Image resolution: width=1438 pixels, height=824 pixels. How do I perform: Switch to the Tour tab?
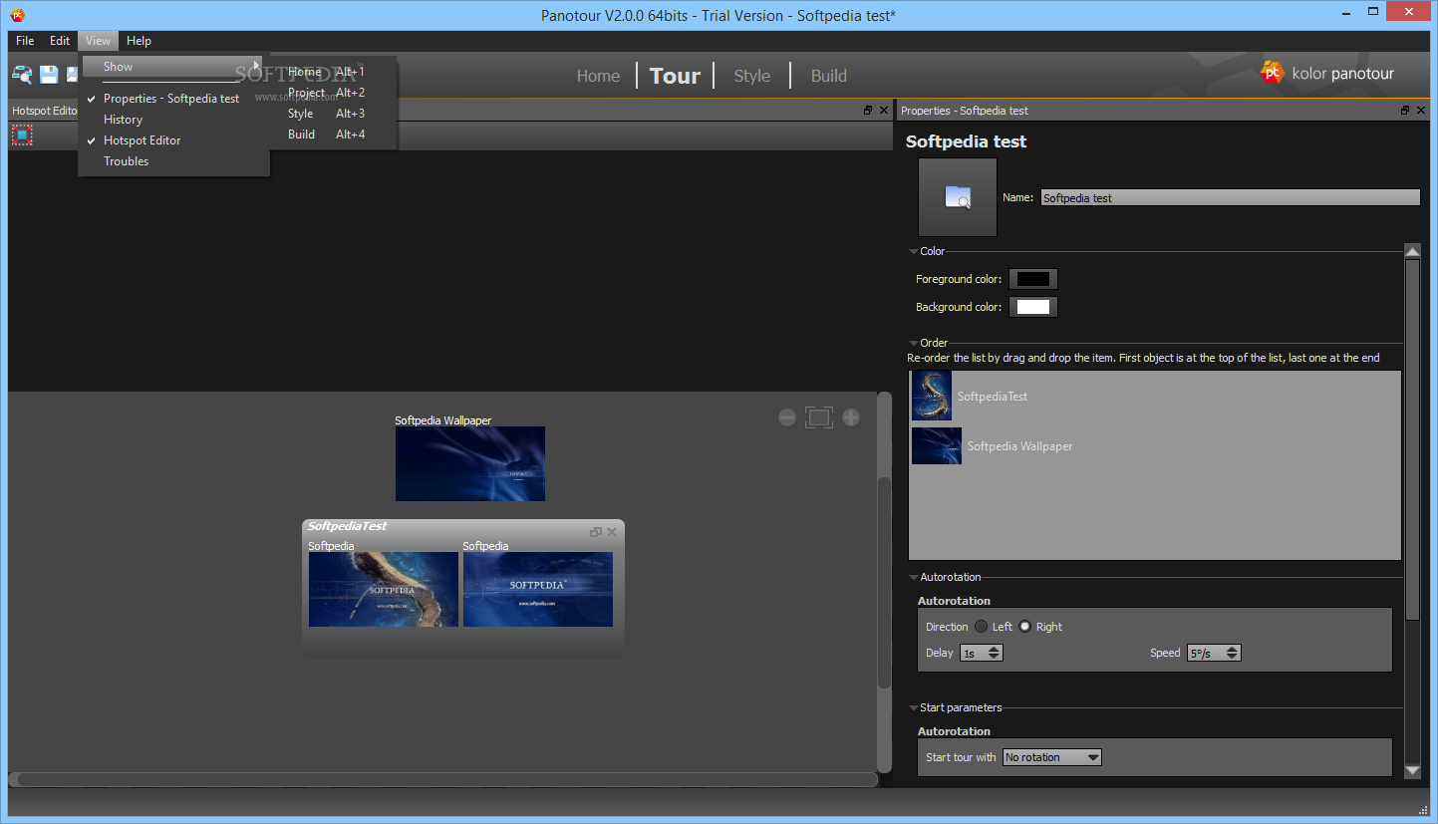point(675,76)
